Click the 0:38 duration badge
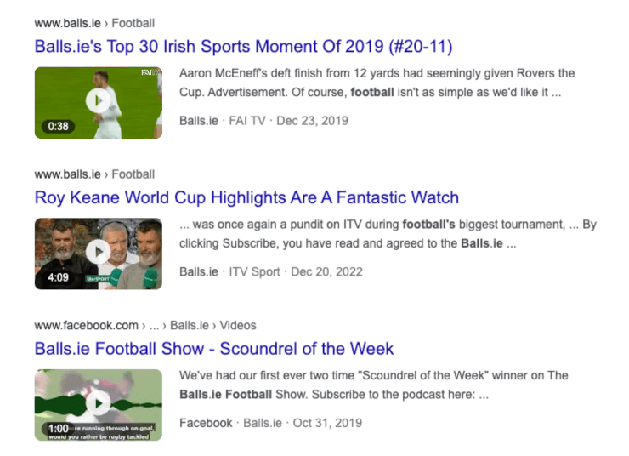 [x=58, y=127]
